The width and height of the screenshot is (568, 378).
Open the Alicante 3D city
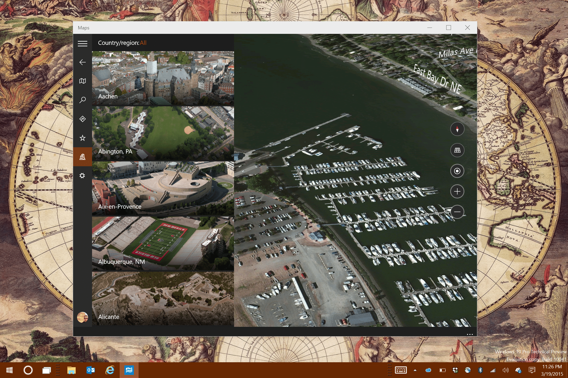pyautogui.click(x=163, y=298)
